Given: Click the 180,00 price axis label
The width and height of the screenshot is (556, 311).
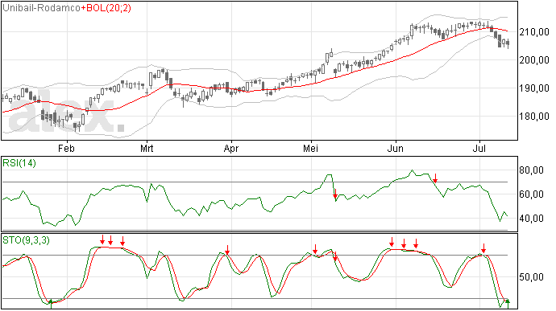Looking at the screenshot, I should 534,117.
